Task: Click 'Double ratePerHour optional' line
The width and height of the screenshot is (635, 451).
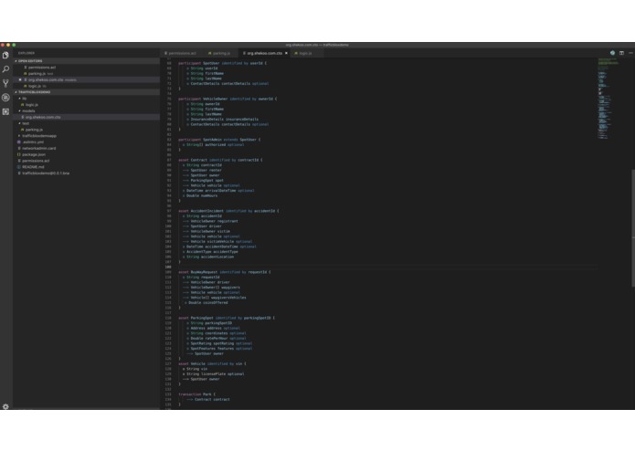Action: [x=217, y=339]
